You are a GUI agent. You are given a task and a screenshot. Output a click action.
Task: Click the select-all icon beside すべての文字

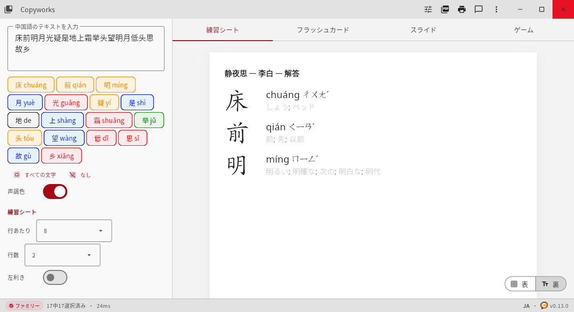click(x=17, y=175)
